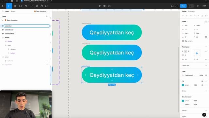This screenshot has width=209, height=118.
Task: Add a Stroke with plus
Action: tap(206, 91)
